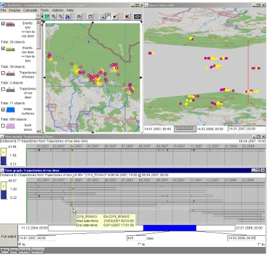This screenshot has height=256, width=267.
Task: Click the colored oval toolbar icon
Action: pos(137,16)
